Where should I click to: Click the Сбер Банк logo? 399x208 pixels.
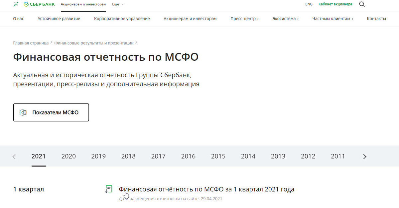(38, 4)
